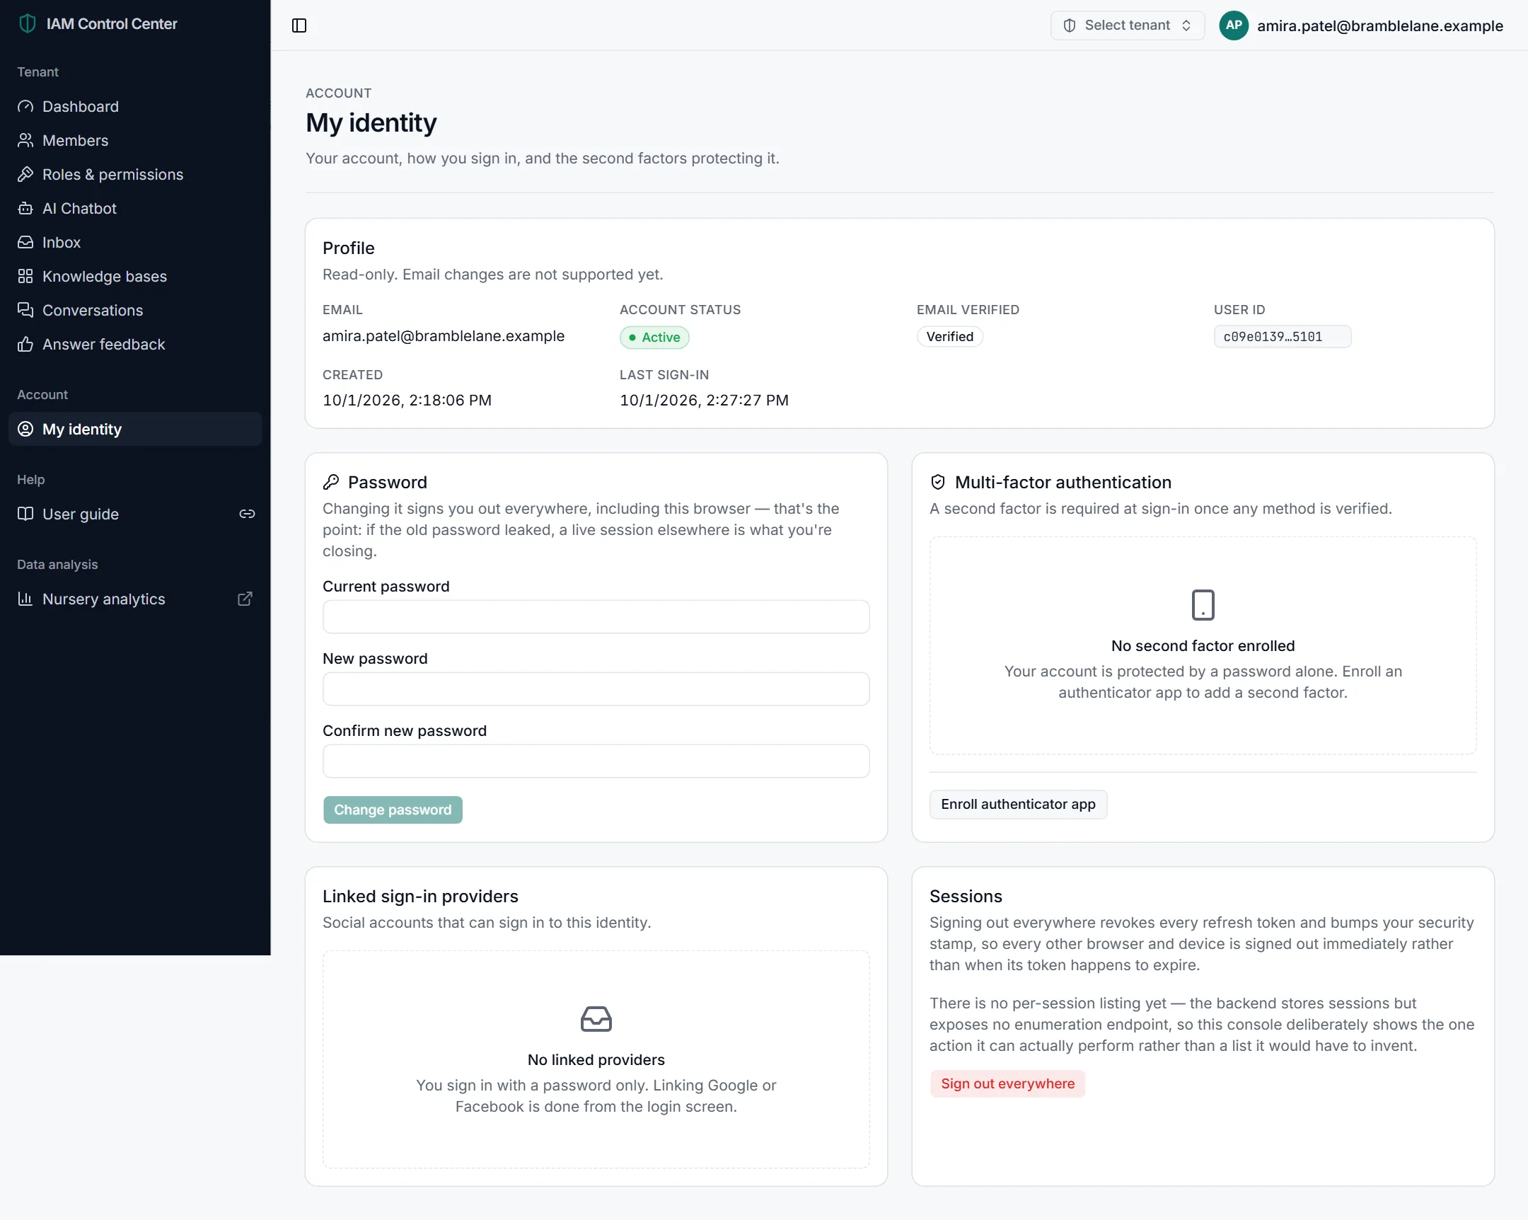Click amira.patel@bramblelane.example in the header
The image size is (1528, 1220).
point(1380,25)
